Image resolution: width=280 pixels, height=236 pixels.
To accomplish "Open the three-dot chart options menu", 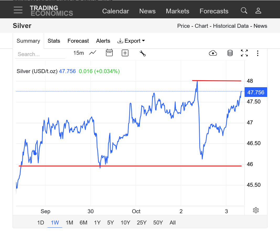I will pos(258,53).
